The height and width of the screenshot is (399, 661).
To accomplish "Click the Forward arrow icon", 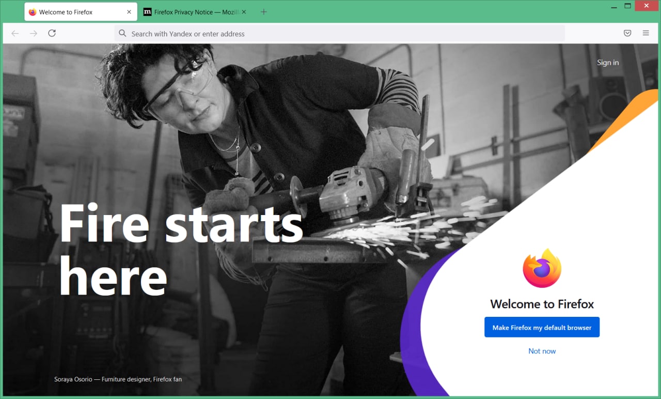I will pos(34,33).
